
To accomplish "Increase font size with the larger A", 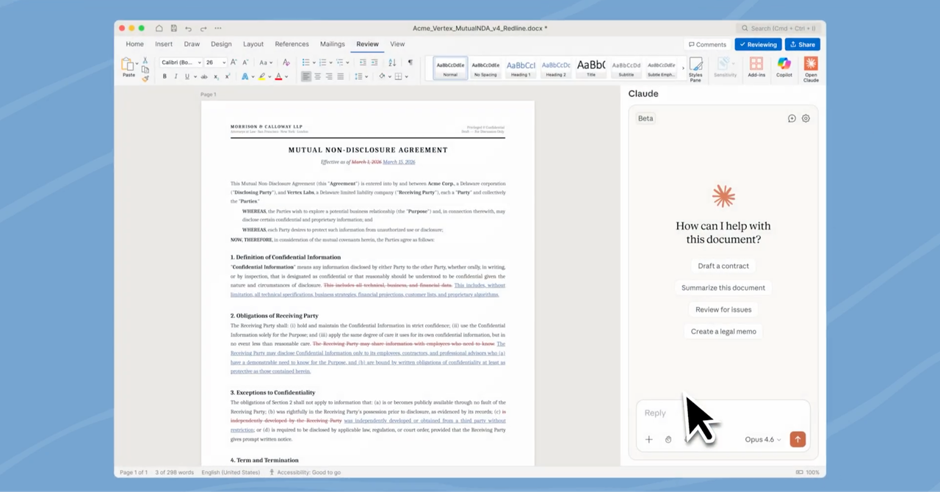I will tap(234, 62).
